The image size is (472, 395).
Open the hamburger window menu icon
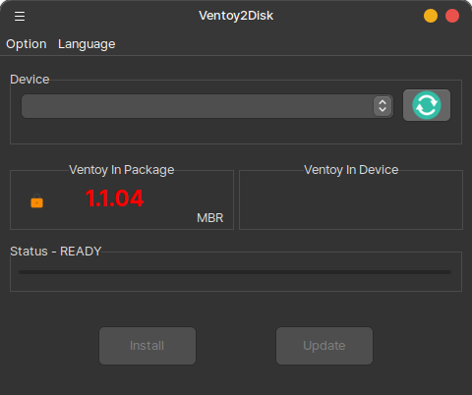point(20,16)
